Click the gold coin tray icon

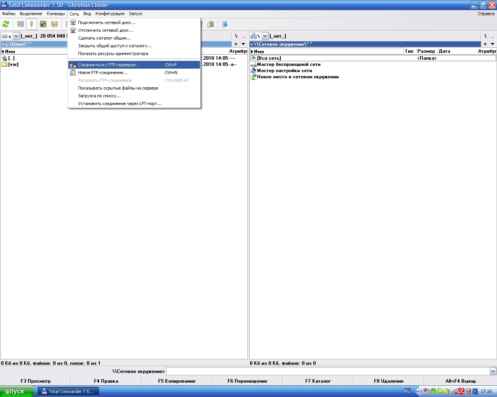447,391
